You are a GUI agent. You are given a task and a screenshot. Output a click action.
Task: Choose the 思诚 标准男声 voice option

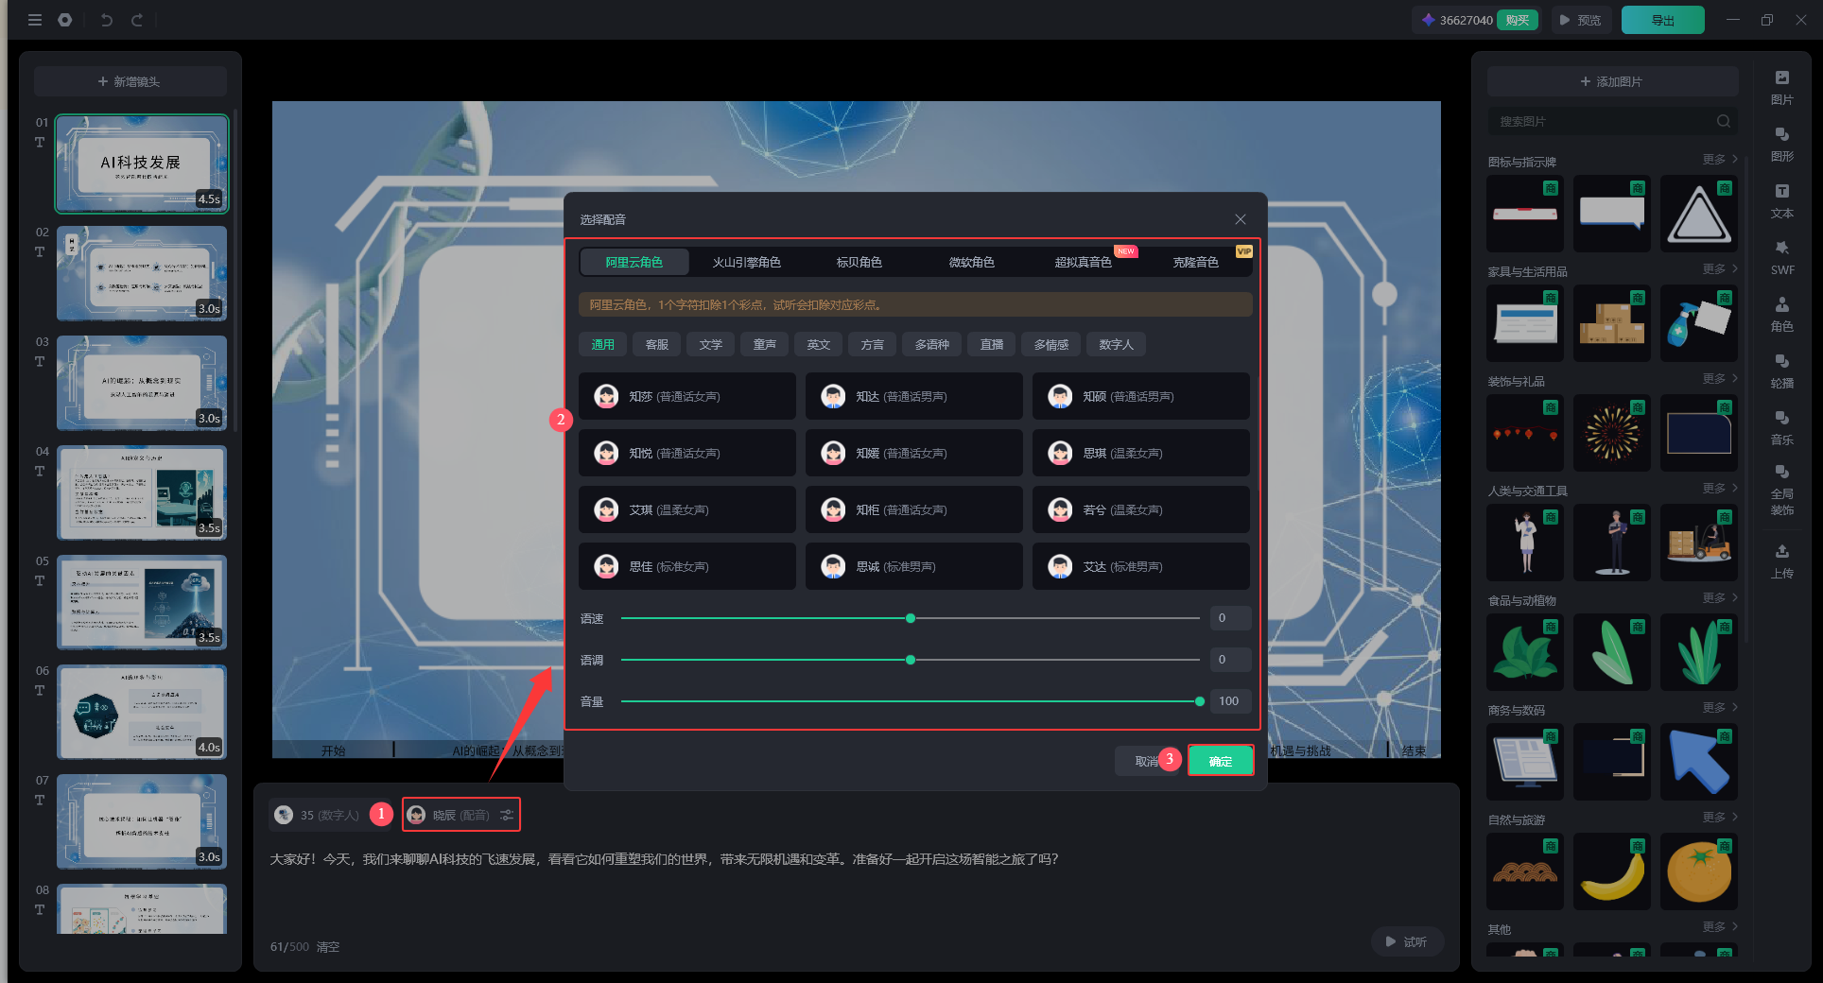pos(913,567)
